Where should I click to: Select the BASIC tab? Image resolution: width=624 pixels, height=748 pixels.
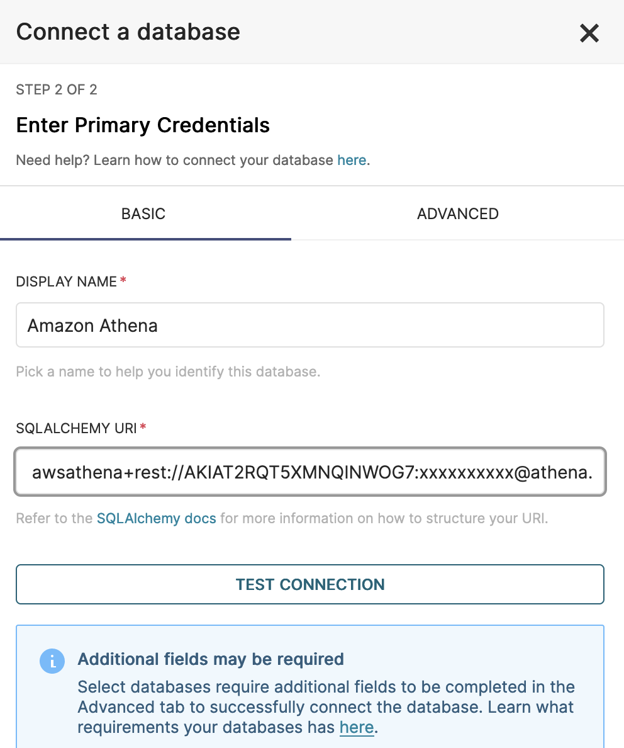pos(143,213)
